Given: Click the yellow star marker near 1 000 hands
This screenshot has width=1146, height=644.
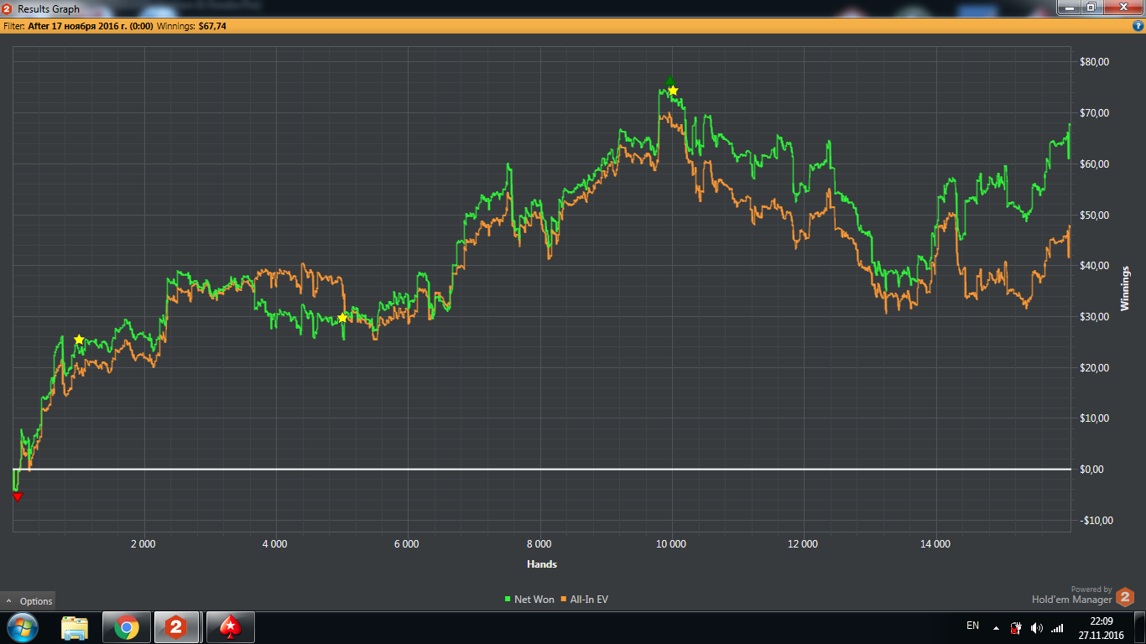Looking at the screenshot, I should point(79,340).
